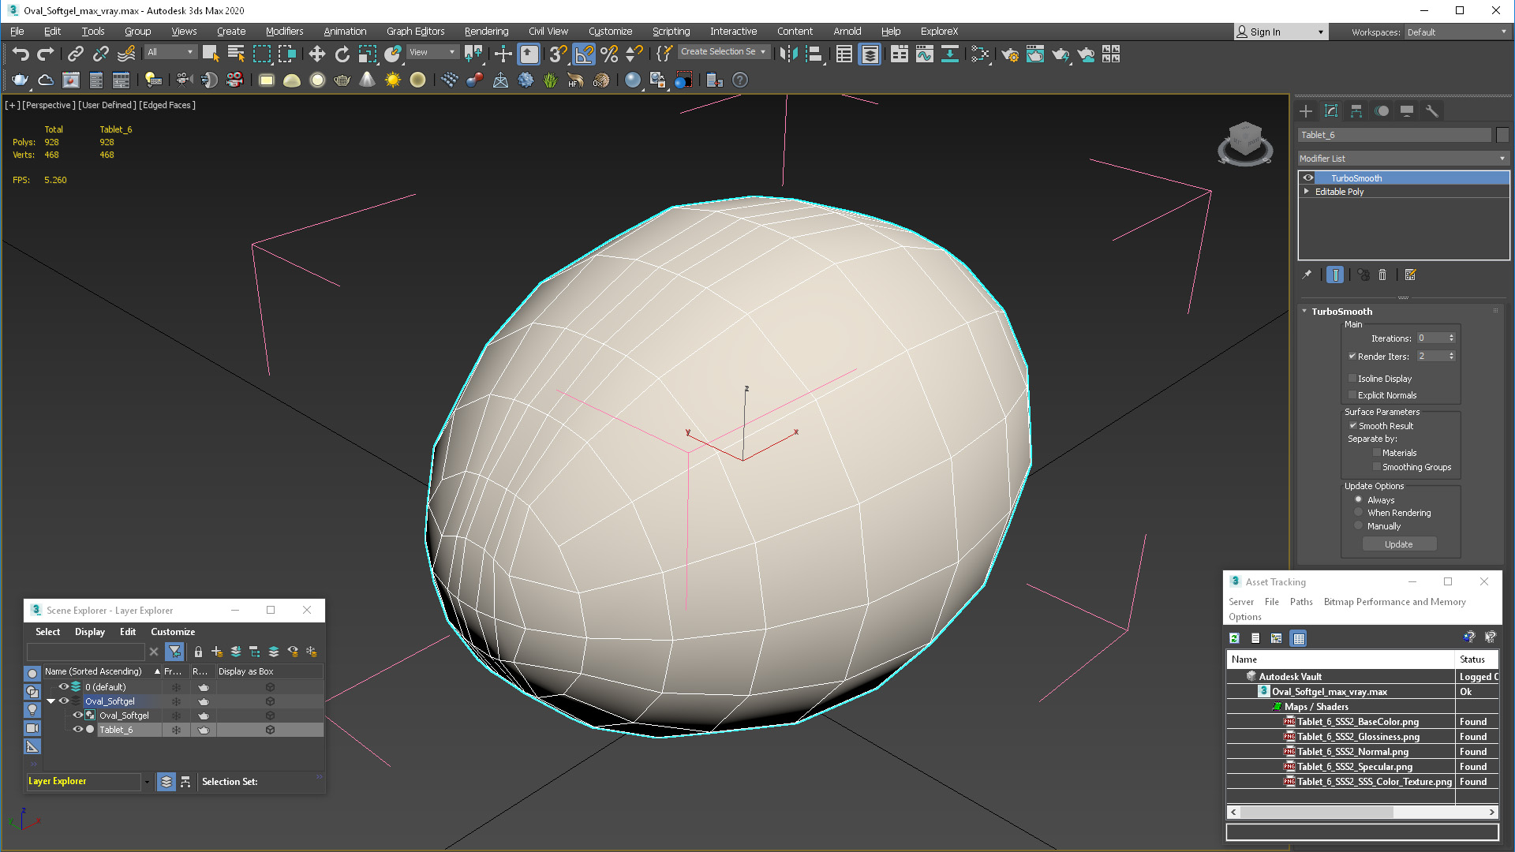1515x852 pixels.
Task: Click Refresh icon in Asset Tracking
Action: pyautogui.click(x=1235, y=638)
